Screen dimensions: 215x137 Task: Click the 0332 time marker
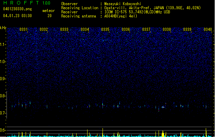point(44,29)
